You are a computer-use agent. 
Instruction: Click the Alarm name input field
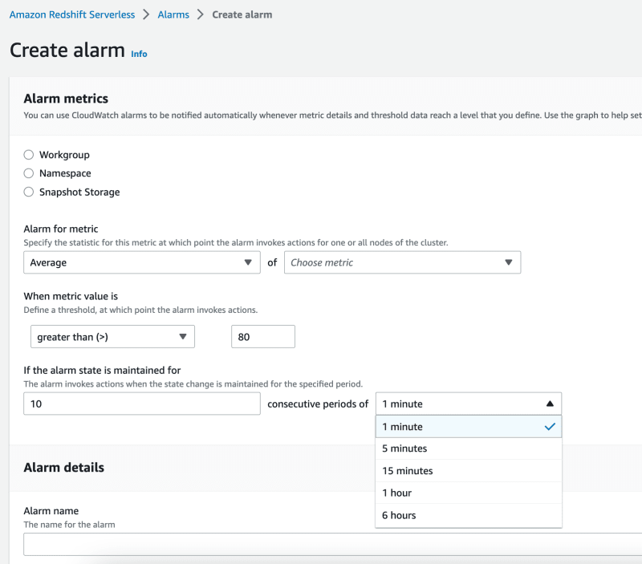[332, 545]
